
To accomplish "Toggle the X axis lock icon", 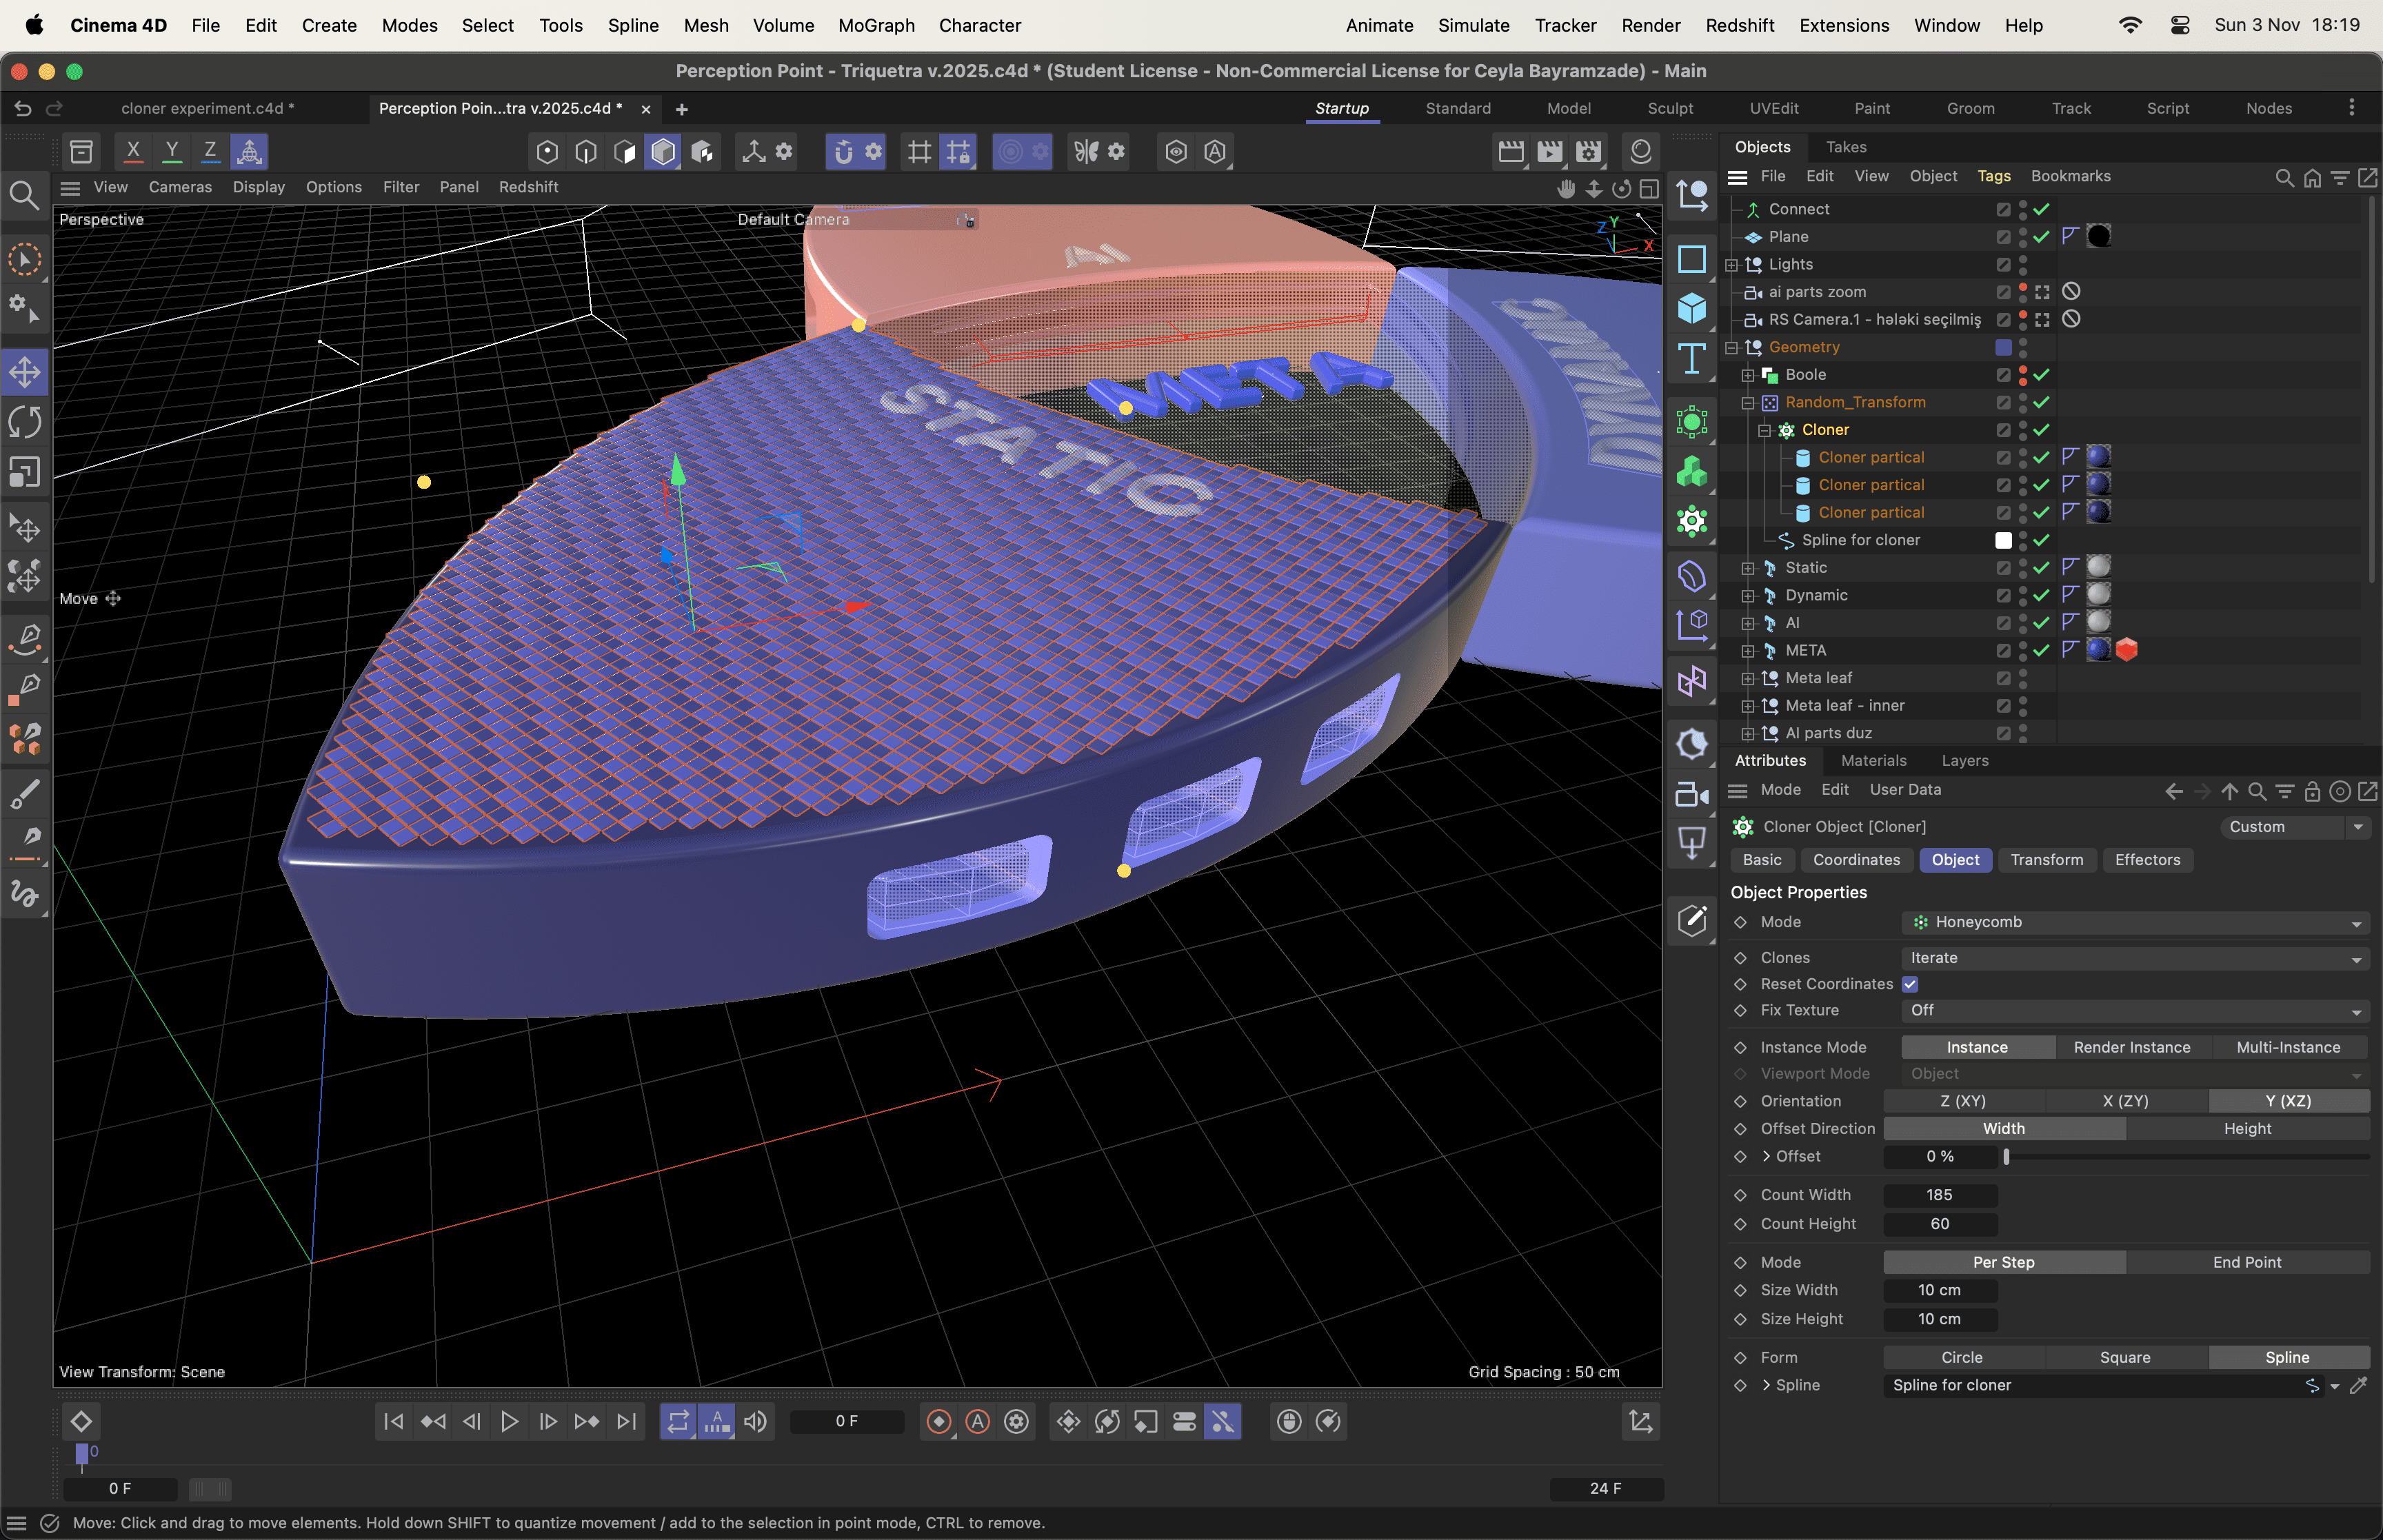I will click(133, 151).
